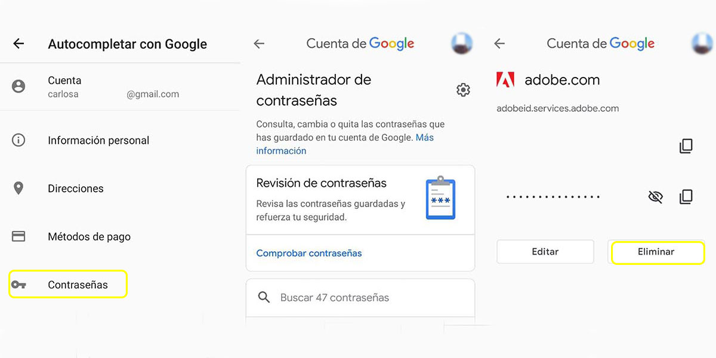
Task: Open Métodos de pago card icon
Action: pos(18,236)
